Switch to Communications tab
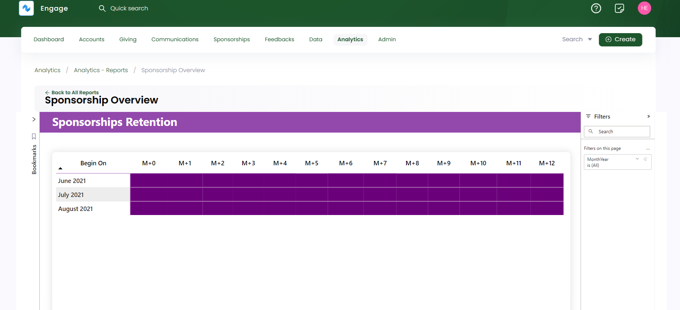This screenshot has width=680, height=310. point(175,39)
